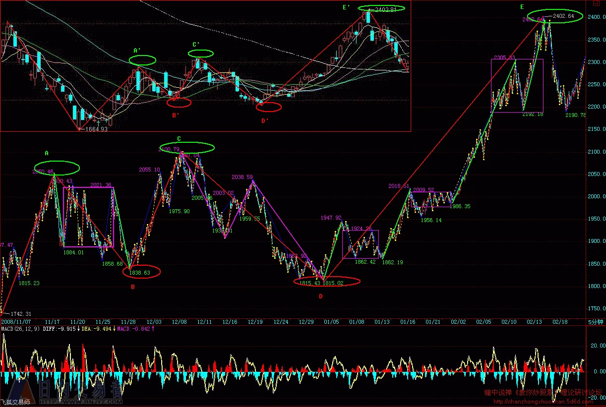Click the 1742.31 starting low label
The height and width of the screenshot is (407, 606).
20,314
